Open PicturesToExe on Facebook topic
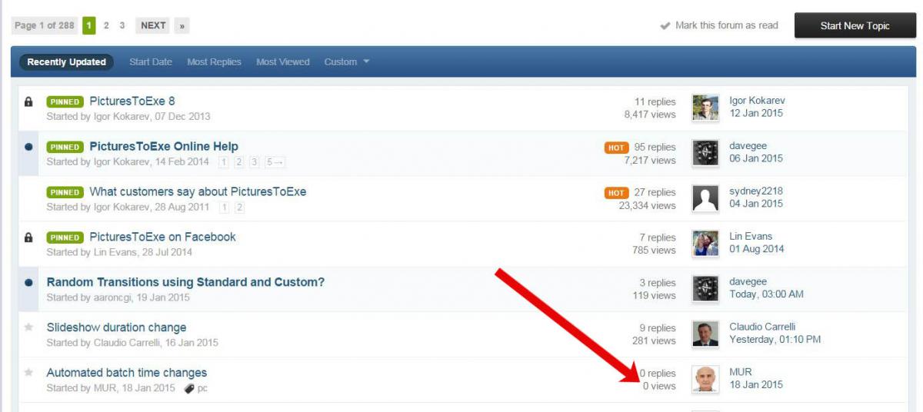Image resolution: width=923 pixels, height=412 pixels. pyautogui.click(x=162, y=237)
